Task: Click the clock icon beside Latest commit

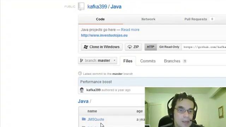Action: click(x=80, y=73)
